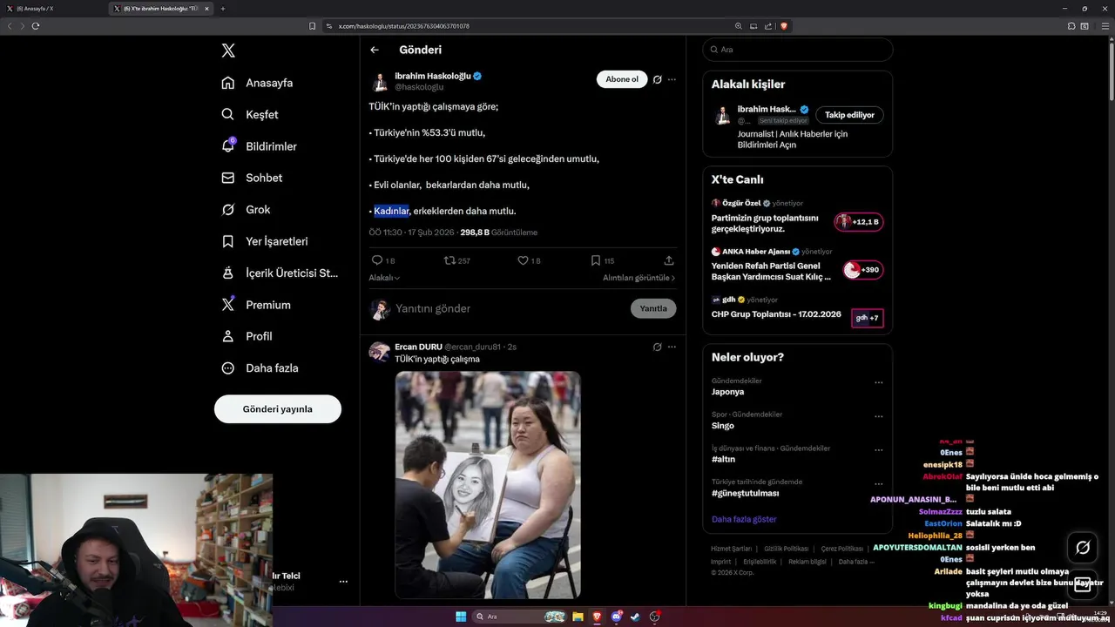Open Sohbet messages
The width and height of the screenshot is (1115, 627).
252,178
